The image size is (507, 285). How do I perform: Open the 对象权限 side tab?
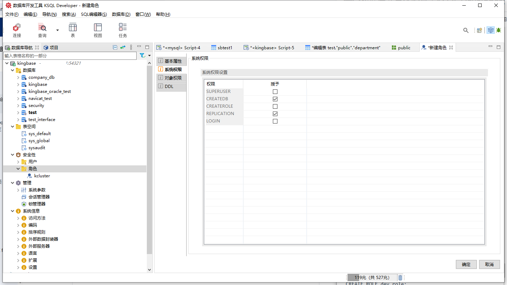pos(171,78)
